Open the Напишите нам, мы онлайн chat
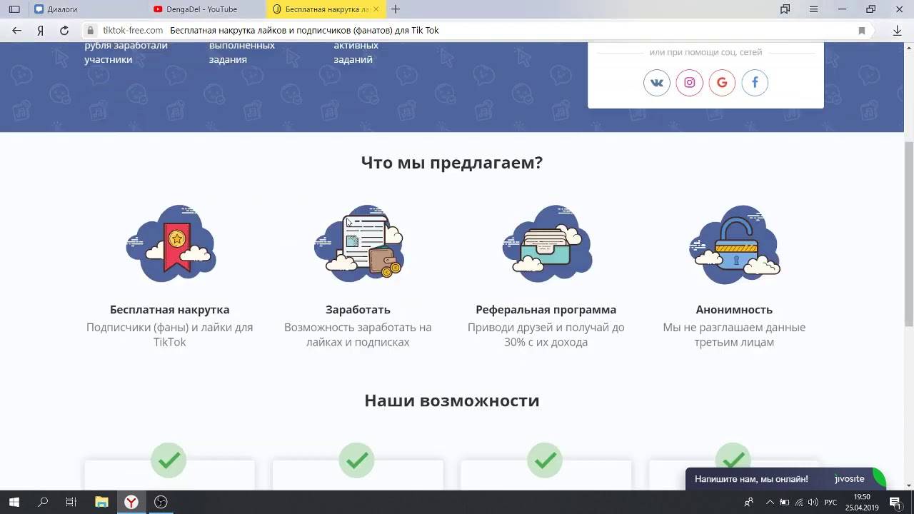The width and height of the screenshot is (914, 514). [x=785, y=479]
